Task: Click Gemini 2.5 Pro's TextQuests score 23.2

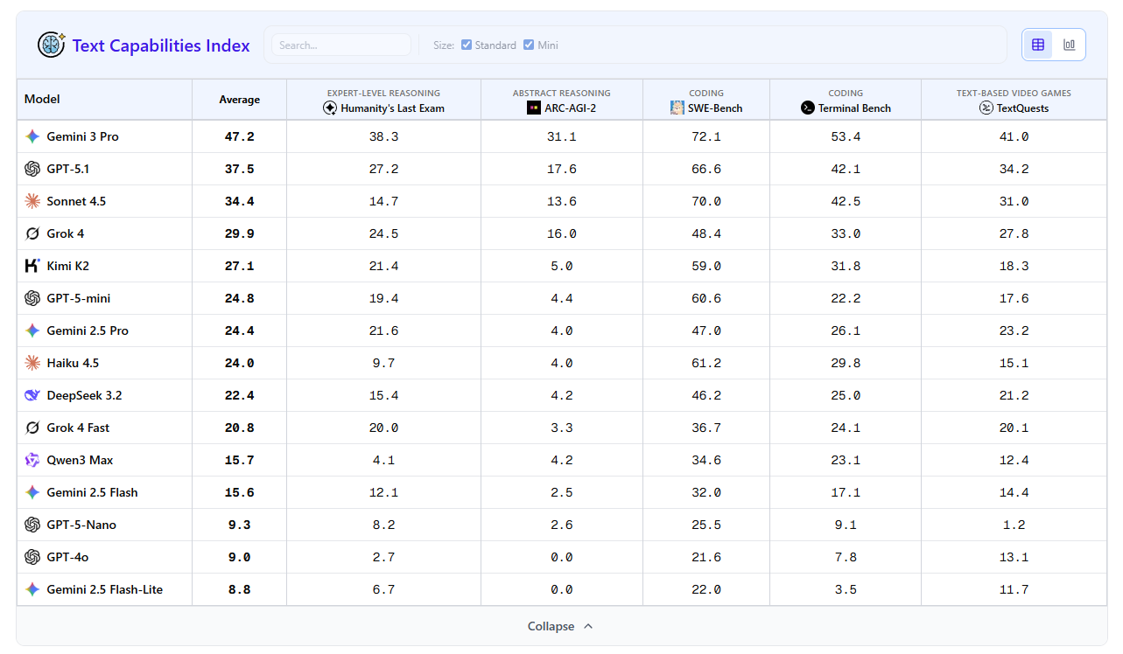Action: point(1014,330)
